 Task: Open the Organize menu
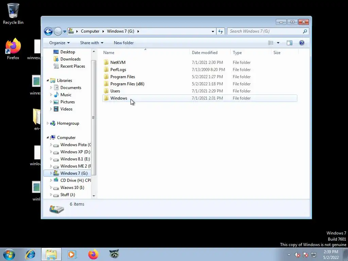click(59, 43)
